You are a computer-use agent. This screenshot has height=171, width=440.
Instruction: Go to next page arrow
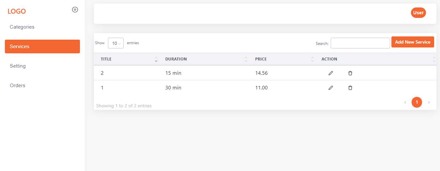[x=429, y=102]
